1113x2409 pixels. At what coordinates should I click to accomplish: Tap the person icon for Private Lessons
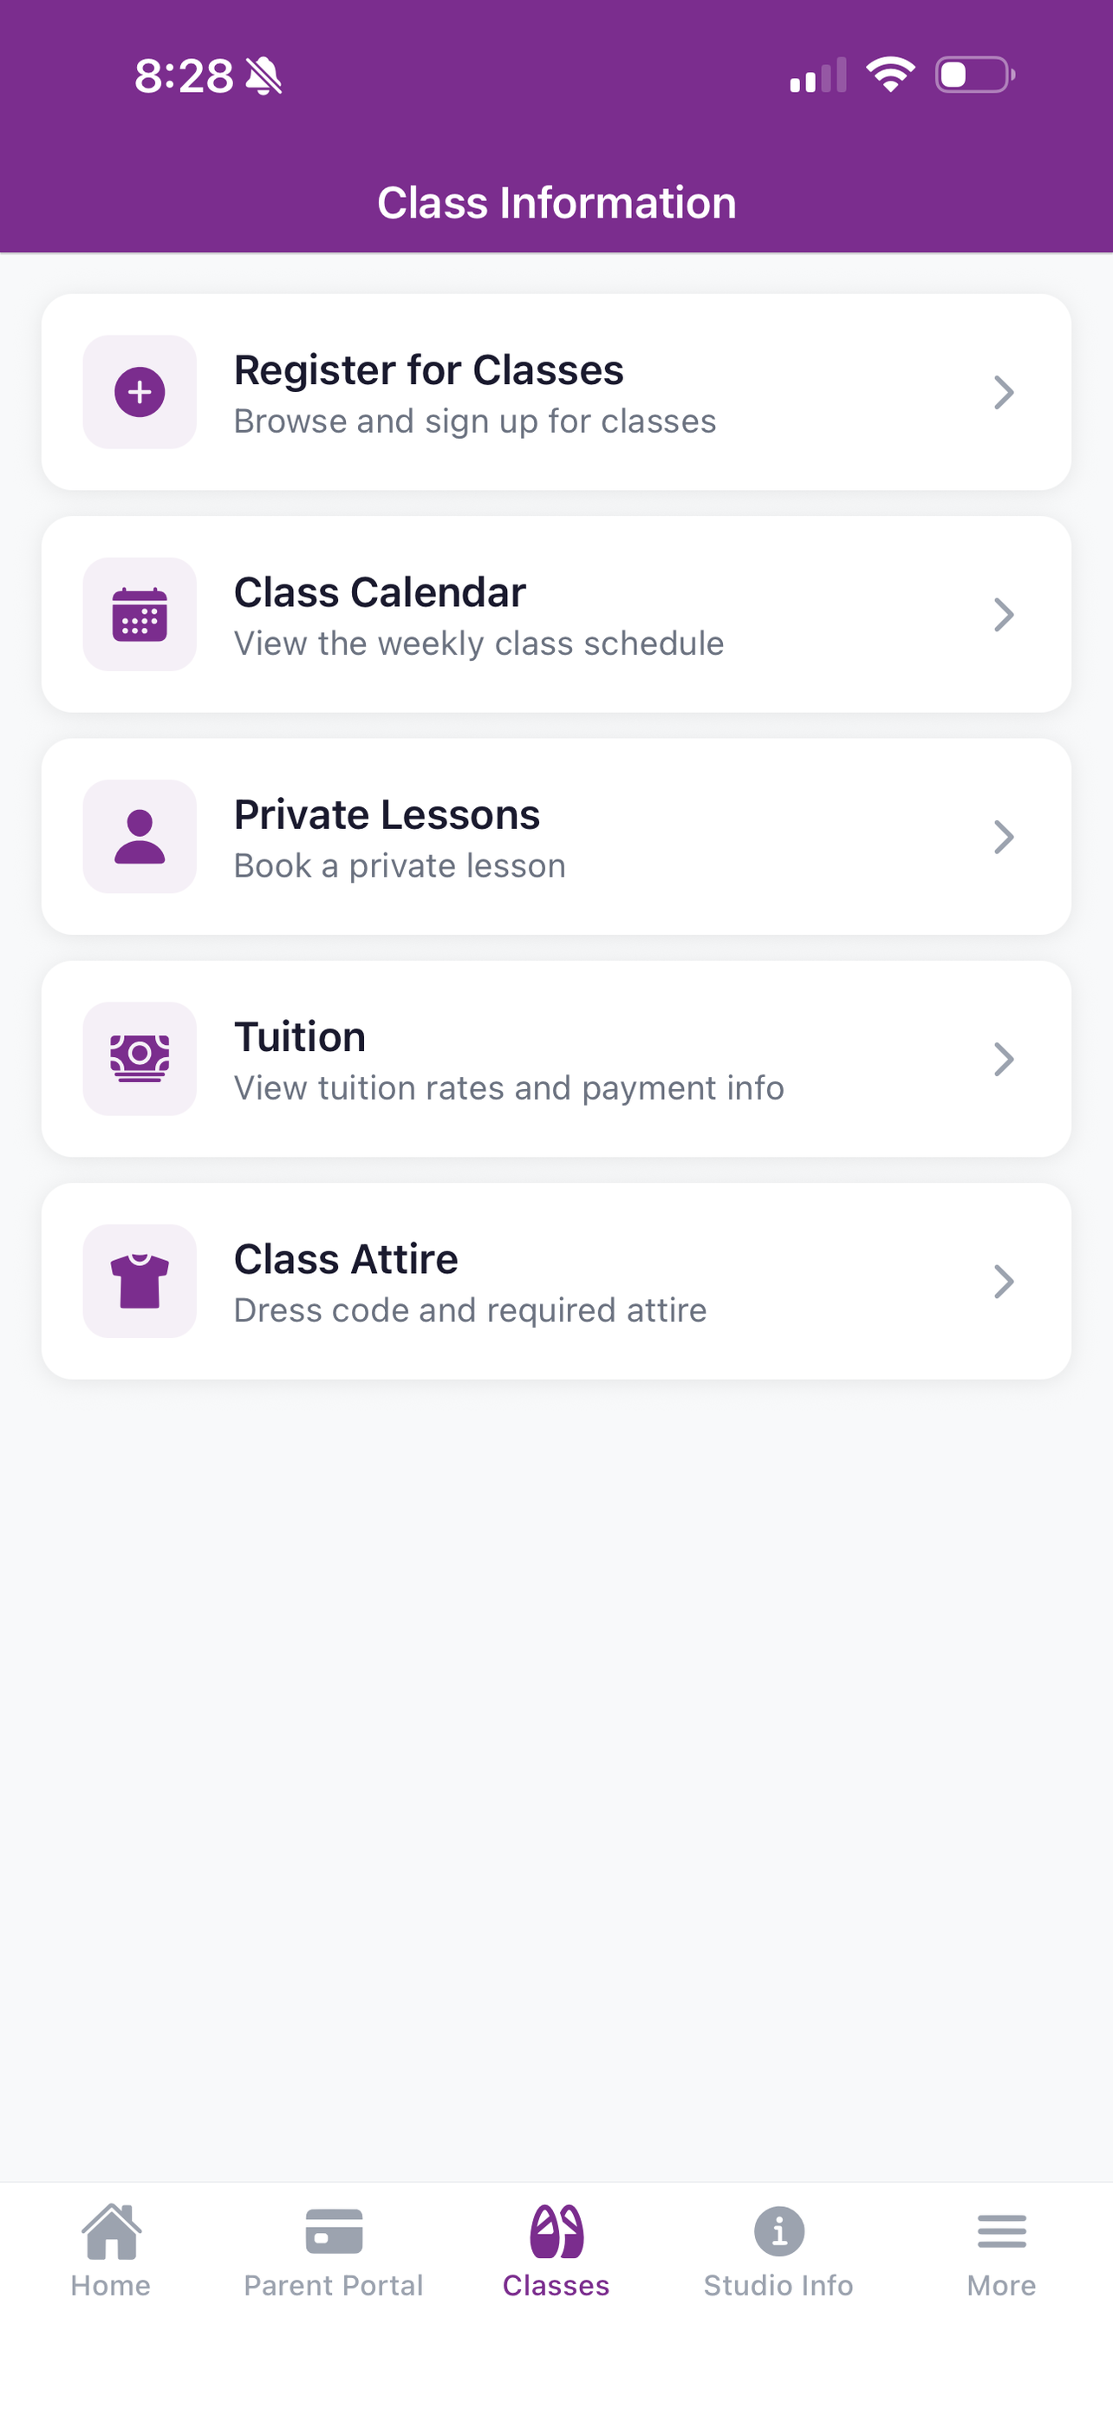point(140,837)
